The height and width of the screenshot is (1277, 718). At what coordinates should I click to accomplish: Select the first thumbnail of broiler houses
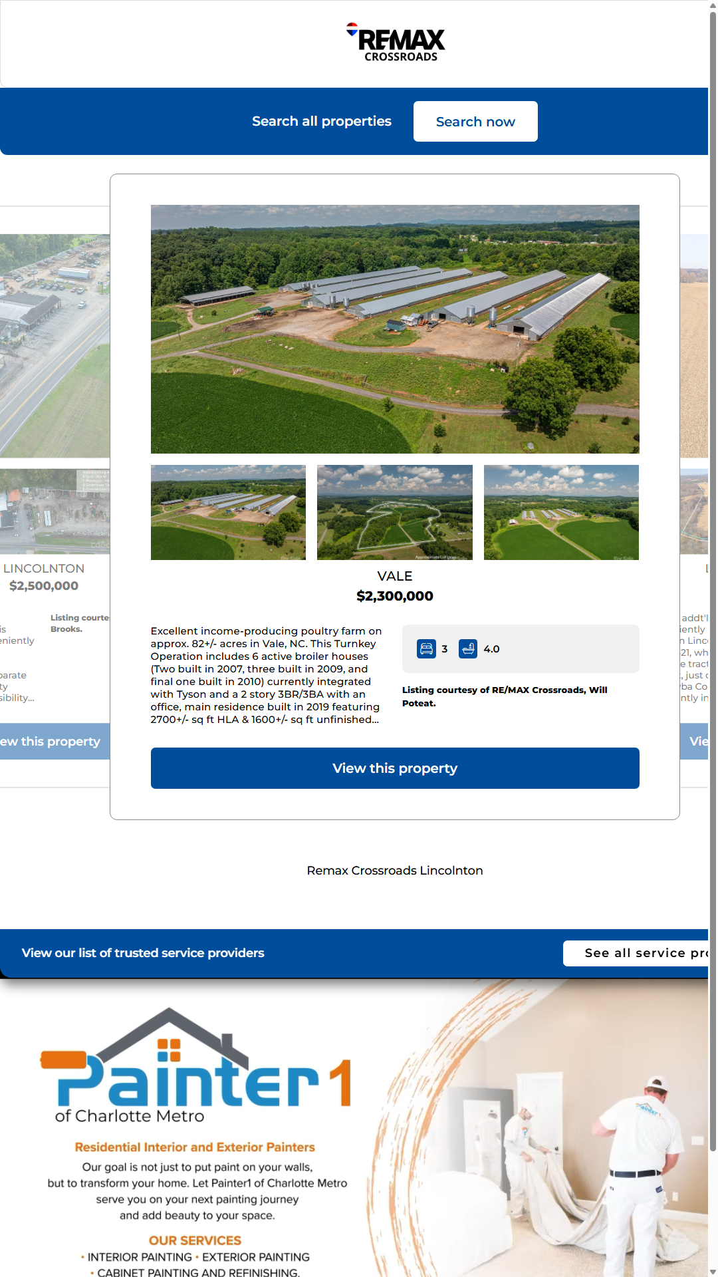point(228,512)
